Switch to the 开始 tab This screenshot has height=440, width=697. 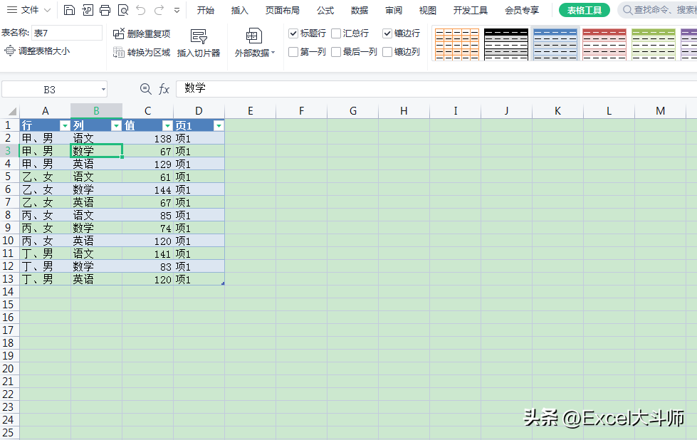pyautogui.click(x=205, y=10)
